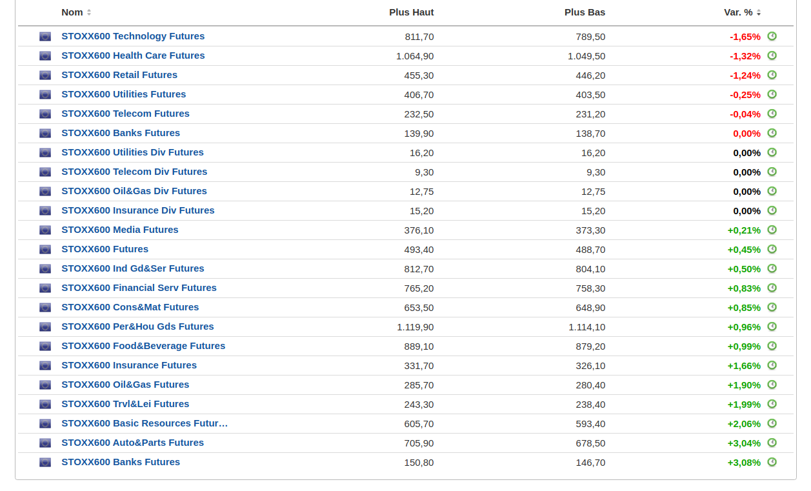Click the Plus Bas column header
Image resolution: width=811 pixels, height=491 pixels.
(585, 12)
